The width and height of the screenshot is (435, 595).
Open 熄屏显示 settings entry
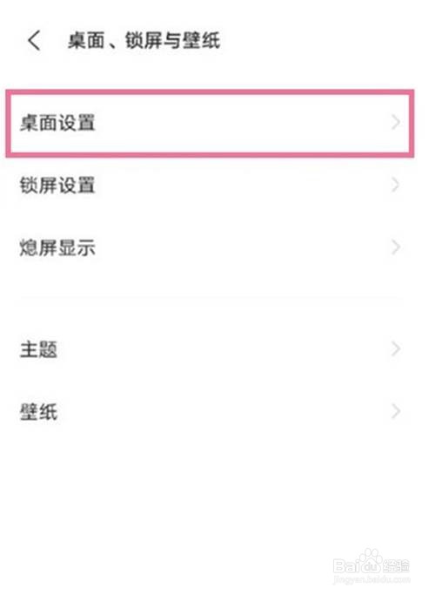pos(210,247)
